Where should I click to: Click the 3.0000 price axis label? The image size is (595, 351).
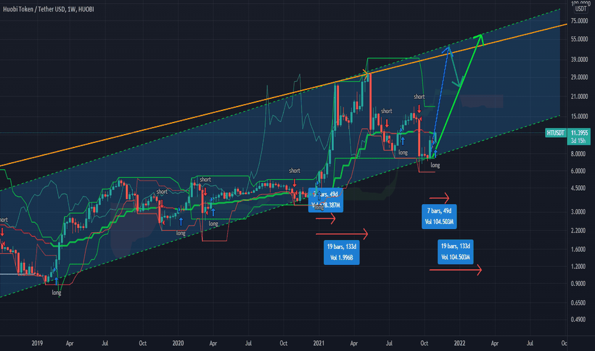(578, 212)
